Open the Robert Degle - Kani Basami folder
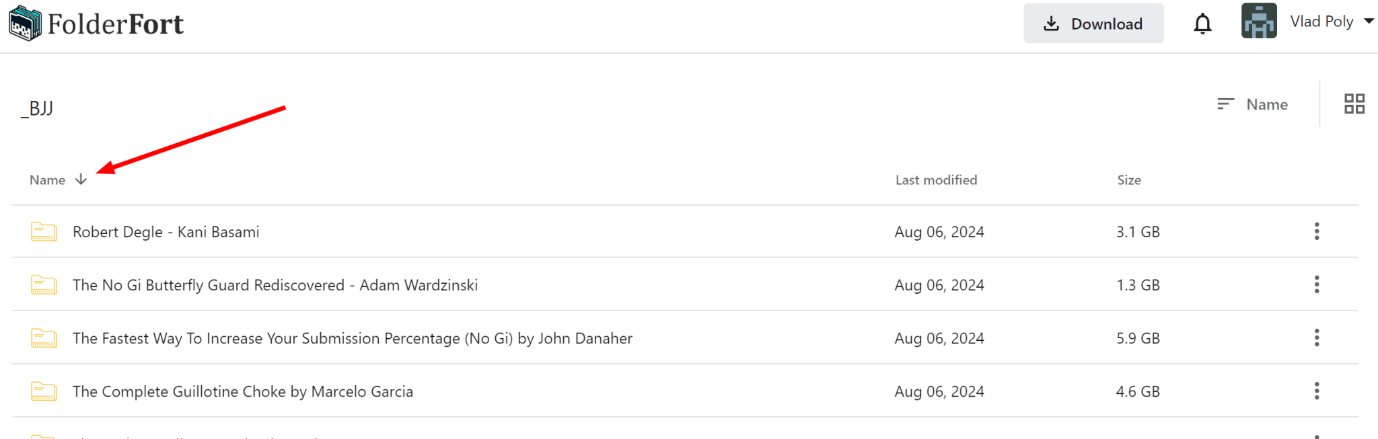The image size is (1378, 439). point(166,232)
